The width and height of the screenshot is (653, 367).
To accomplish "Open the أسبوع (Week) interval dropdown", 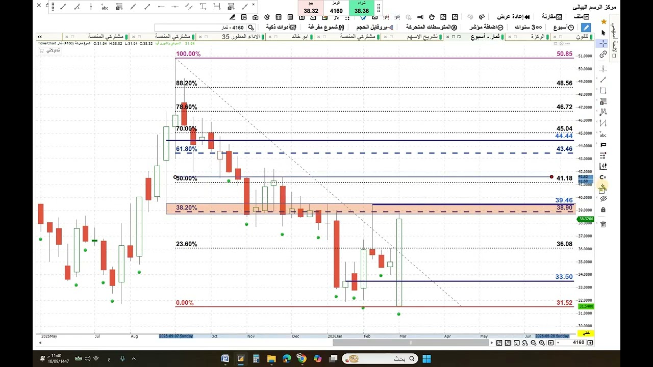I will 564,28.
